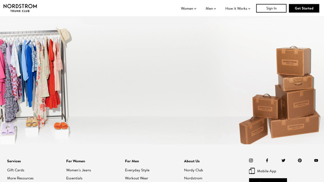Go to Women's Jeans link

tap(79, 170)
